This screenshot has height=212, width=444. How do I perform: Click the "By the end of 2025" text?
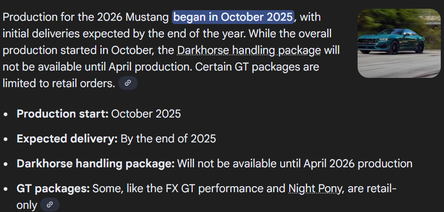(168, 139)
